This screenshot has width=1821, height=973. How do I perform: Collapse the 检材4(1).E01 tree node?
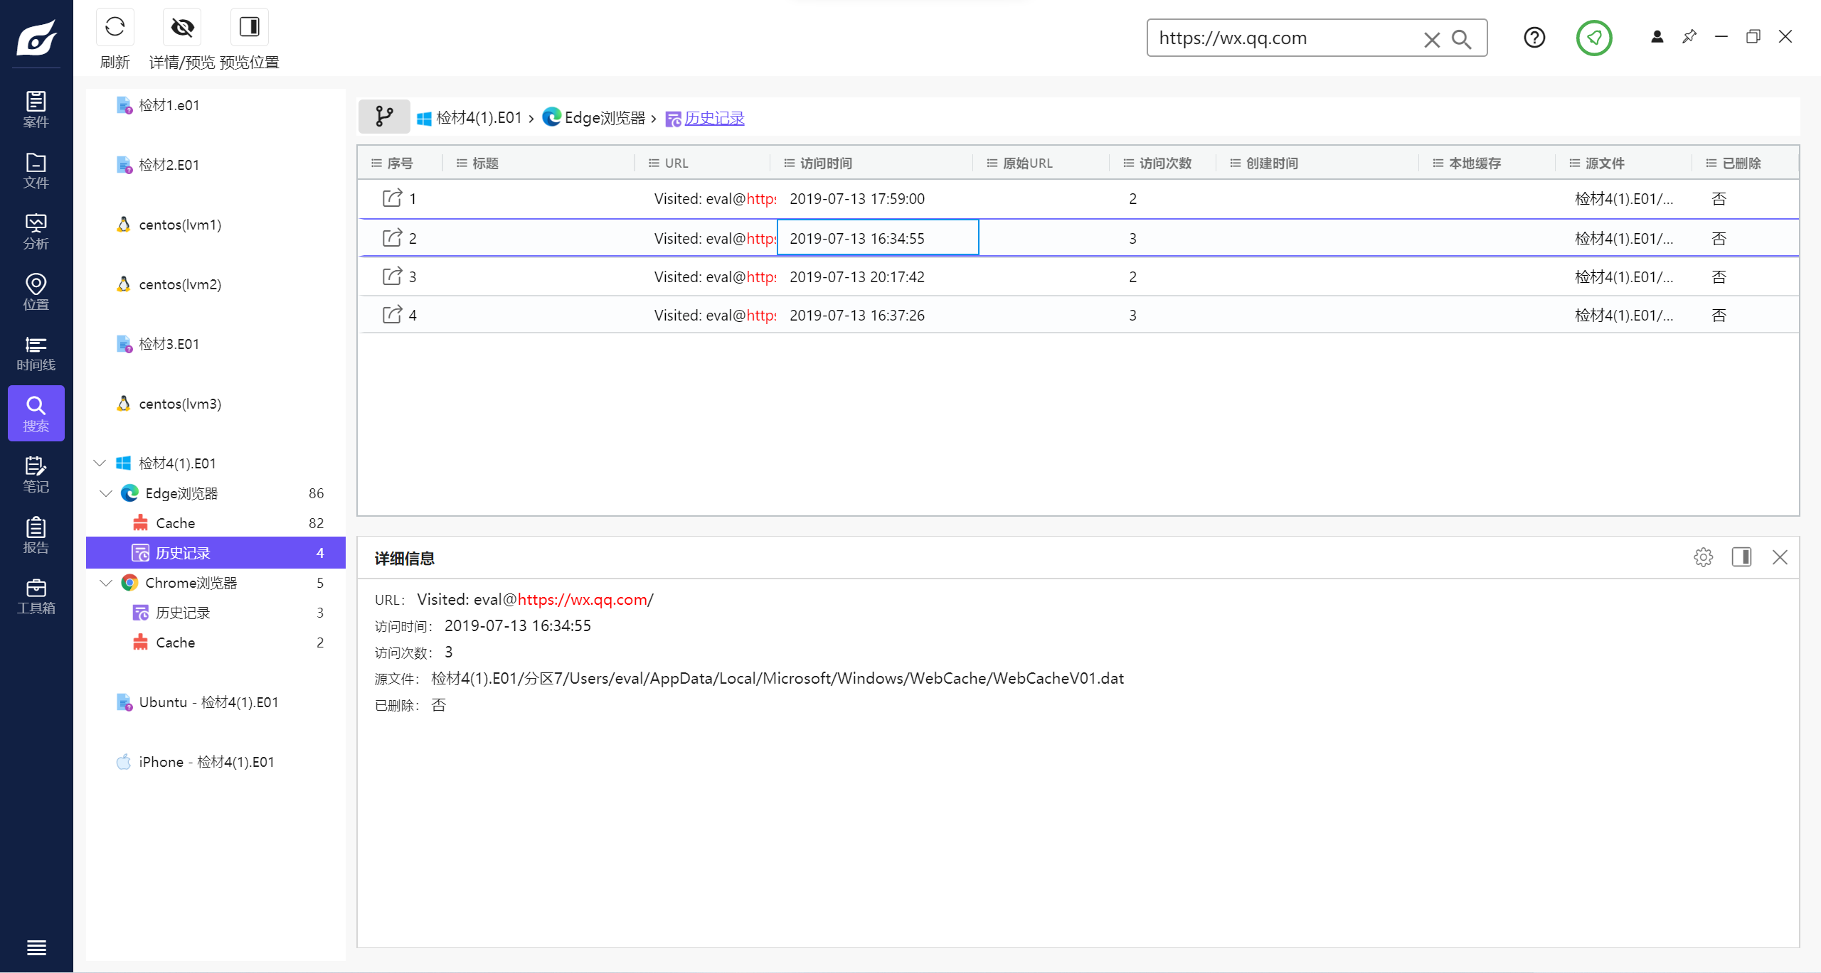(x=100, y=463)
